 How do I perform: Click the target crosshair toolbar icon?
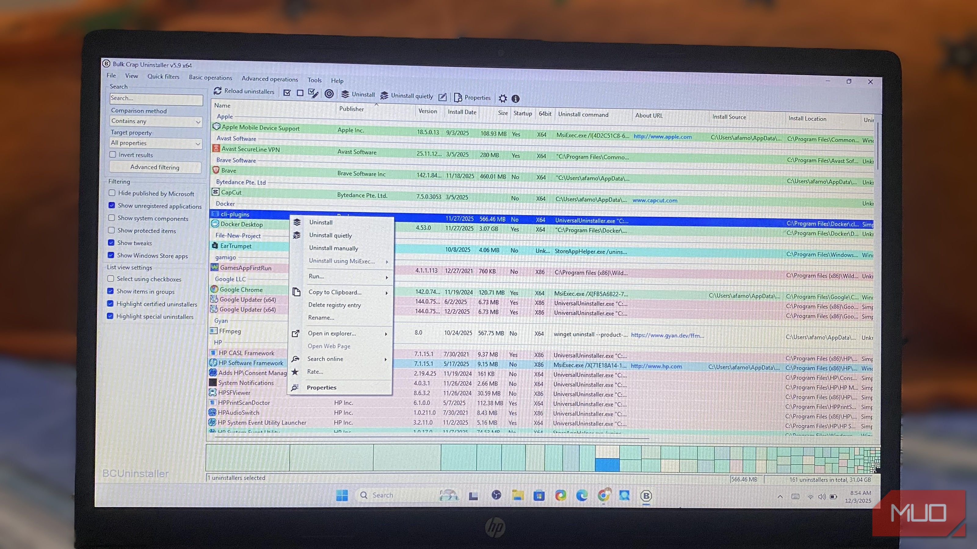point(329,94)
